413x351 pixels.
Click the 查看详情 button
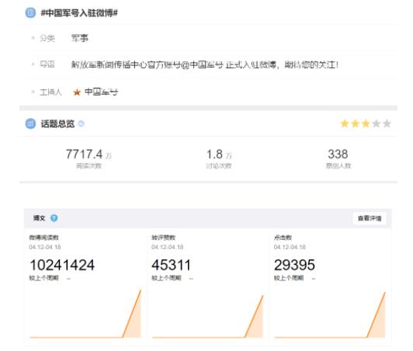(x=370, y=218)
